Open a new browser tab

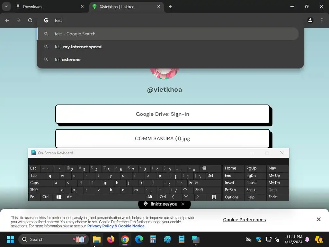point(170,6)
